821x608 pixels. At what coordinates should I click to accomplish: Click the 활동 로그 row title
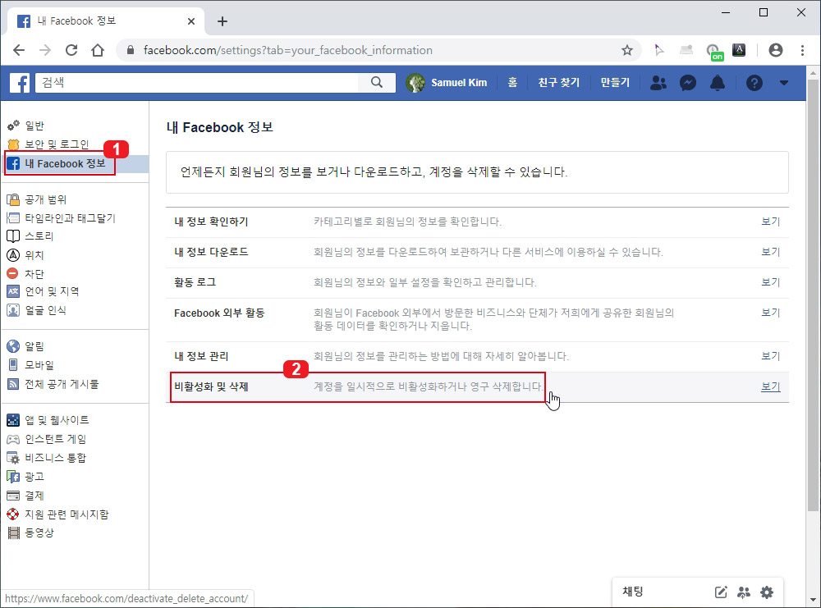tap(195, 282)
